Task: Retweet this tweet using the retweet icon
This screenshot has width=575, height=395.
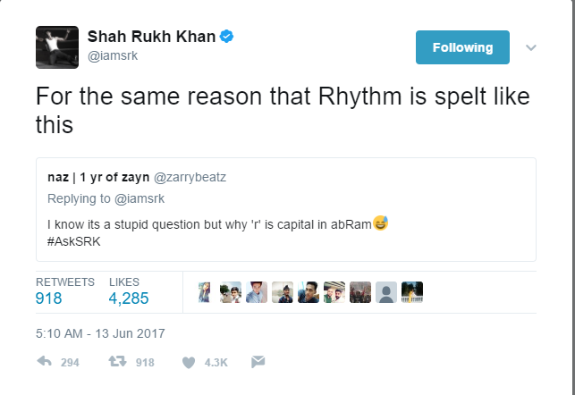Action: 116,362
